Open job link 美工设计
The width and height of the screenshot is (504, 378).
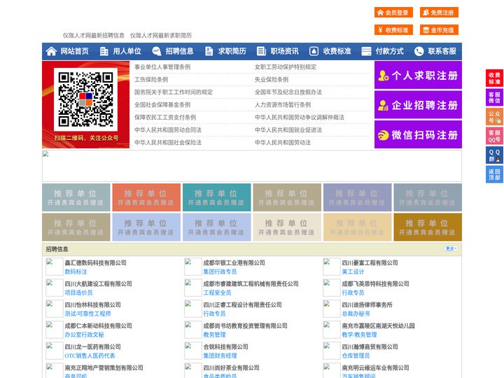coord(353,272)
